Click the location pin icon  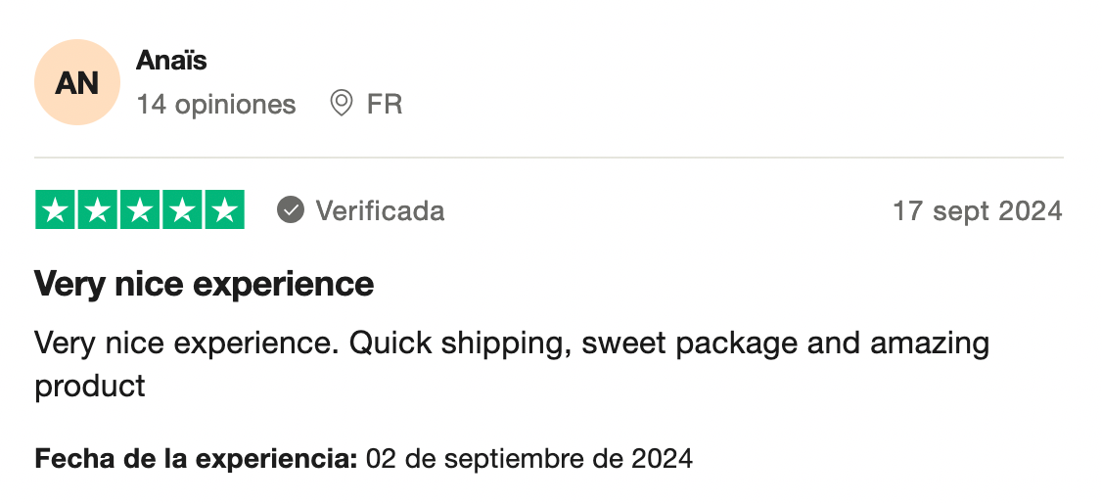point(342,104)
